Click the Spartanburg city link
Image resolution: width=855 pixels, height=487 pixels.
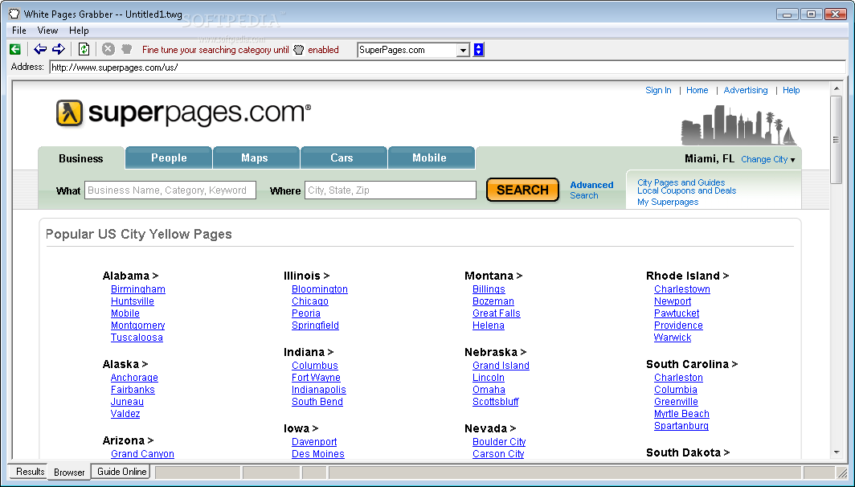click(x=681, y=425)
